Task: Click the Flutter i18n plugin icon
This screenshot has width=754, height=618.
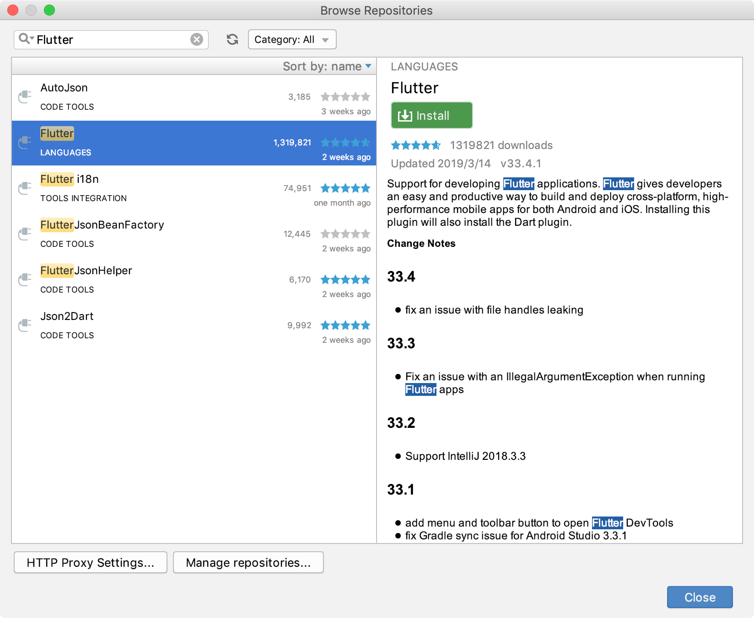Action: point(25,188)
